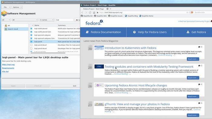Click the Fedora logo on the page
212x119 pixels.
pos(94,23)
